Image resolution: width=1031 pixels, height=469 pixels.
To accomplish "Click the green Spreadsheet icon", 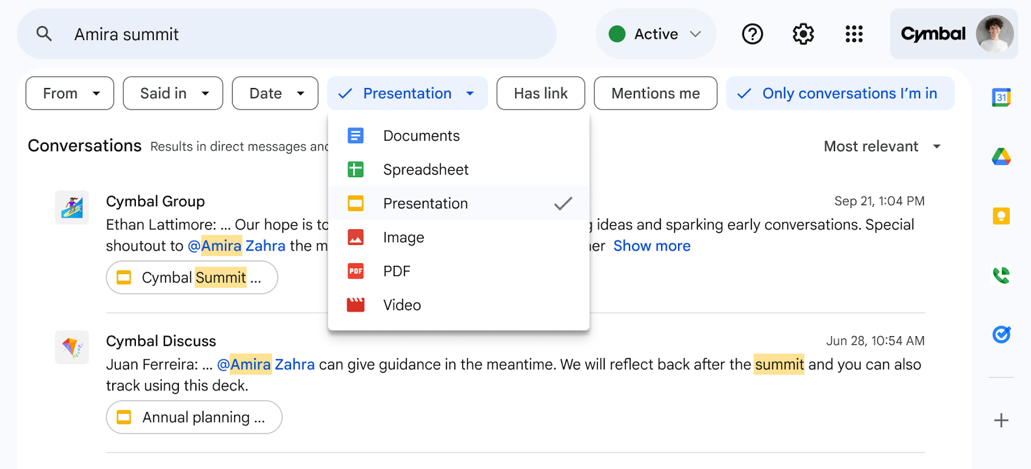I will click(x=355, y=169).
